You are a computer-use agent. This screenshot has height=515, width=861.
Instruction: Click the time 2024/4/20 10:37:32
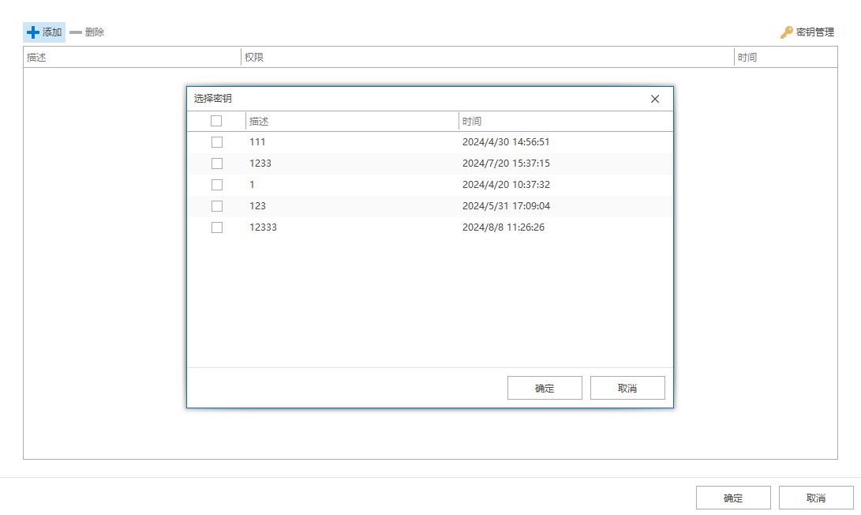506,185
